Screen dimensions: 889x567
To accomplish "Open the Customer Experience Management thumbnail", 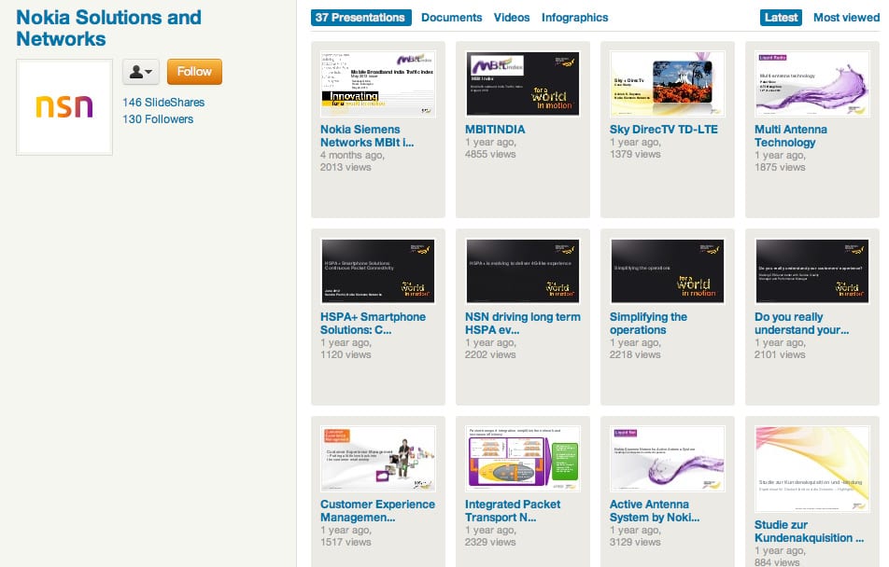I will point(378,459).
